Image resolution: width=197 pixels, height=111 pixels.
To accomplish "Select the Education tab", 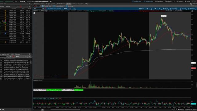I will pyautogui.click(x=80, y=4).
